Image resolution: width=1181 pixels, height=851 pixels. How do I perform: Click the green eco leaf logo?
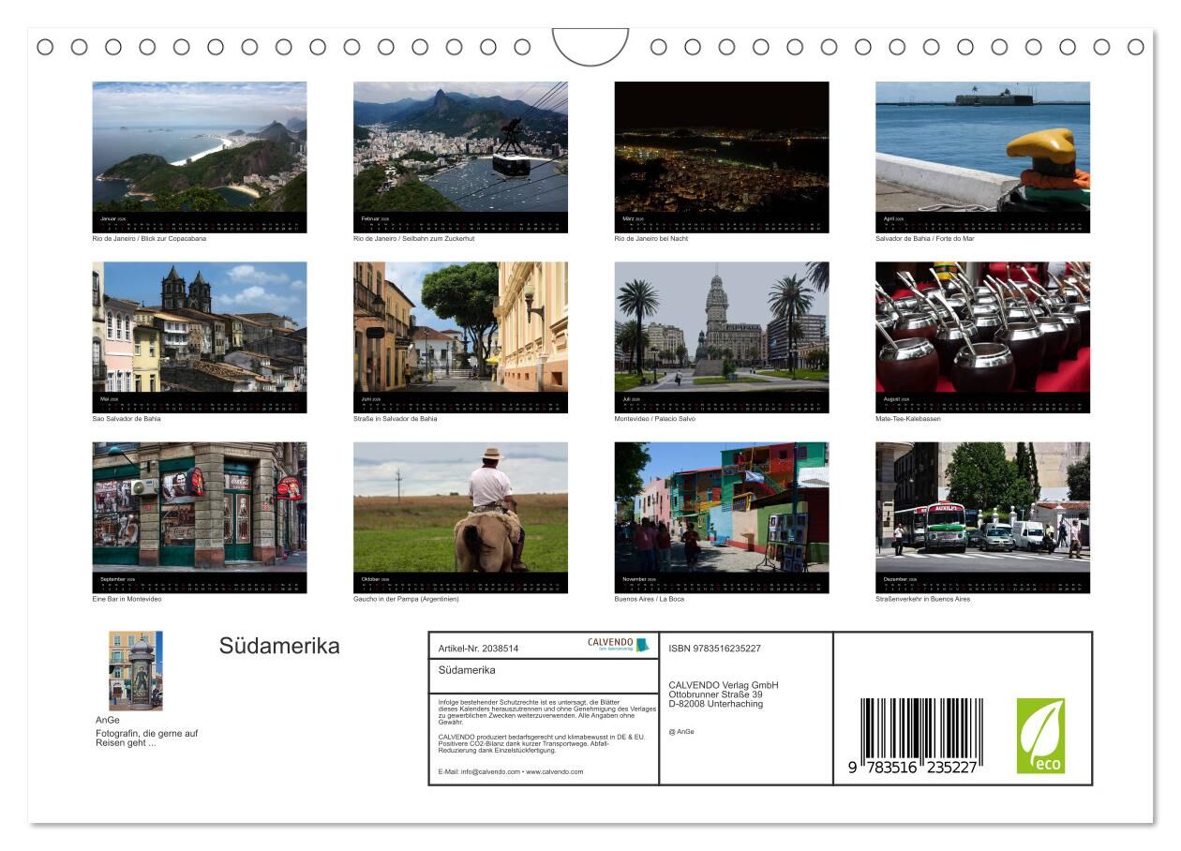1040,736
